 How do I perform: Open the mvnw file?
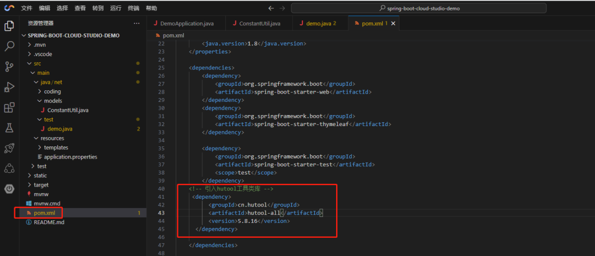pyautogui.click(x=83, y=194)
